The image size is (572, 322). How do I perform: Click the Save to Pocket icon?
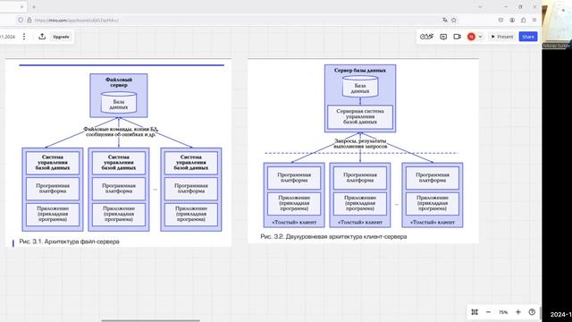coord(500,20)
